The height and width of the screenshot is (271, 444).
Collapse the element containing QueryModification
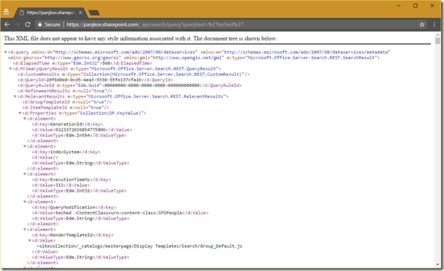(x=25, y=202)
